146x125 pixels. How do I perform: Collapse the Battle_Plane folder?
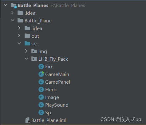[13, 20]
